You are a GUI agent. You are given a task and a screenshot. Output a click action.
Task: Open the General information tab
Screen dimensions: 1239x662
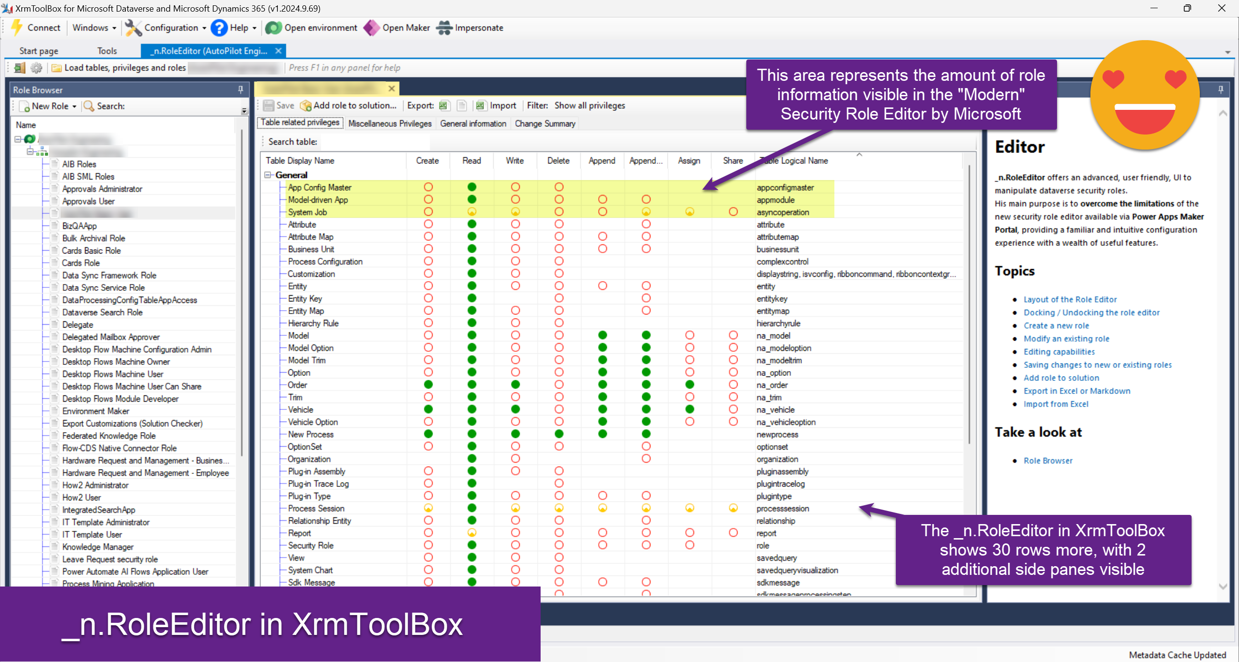[473, 123]
